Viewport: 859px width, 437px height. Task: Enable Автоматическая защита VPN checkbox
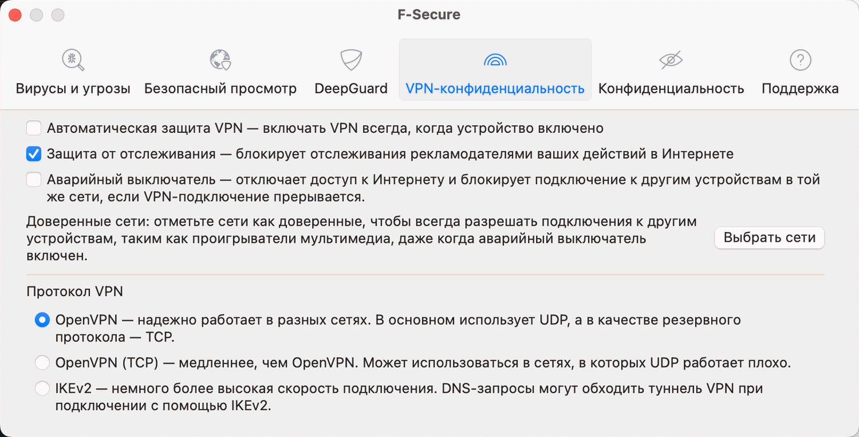(x=34, y=128)
